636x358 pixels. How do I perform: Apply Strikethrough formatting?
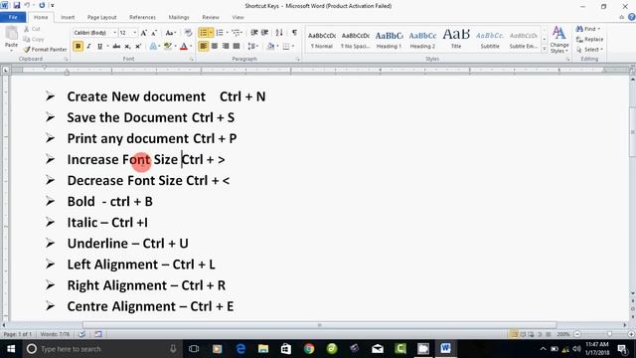pos(116,47)
